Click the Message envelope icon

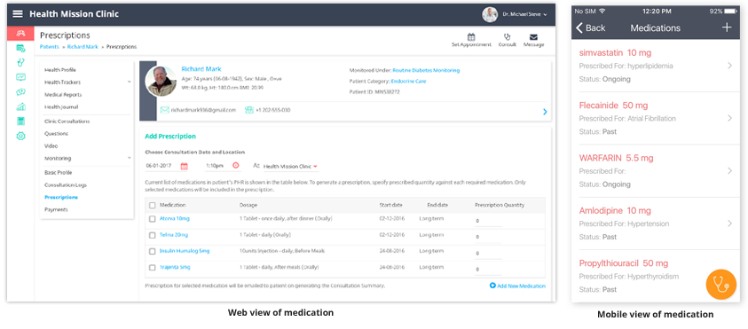click(533, 36)
